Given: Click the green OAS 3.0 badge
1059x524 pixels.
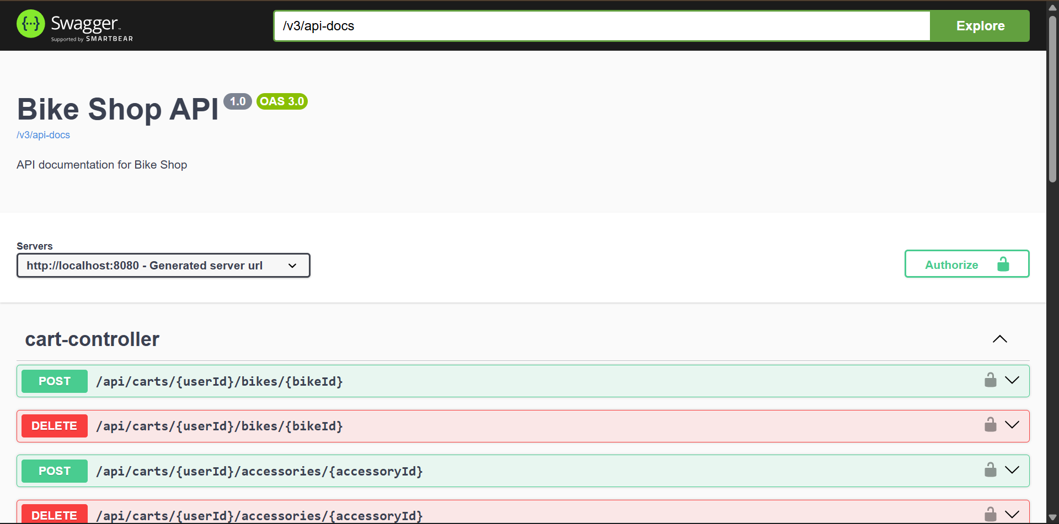Looking at the screenshot, I should (x=282, y=101).
